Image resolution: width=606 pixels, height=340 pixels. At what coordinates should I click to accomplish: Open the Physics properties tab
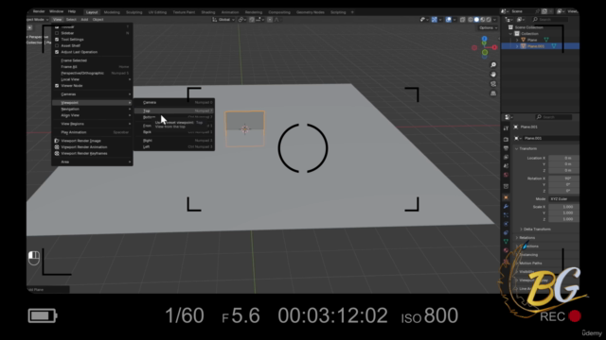(506, 224)
